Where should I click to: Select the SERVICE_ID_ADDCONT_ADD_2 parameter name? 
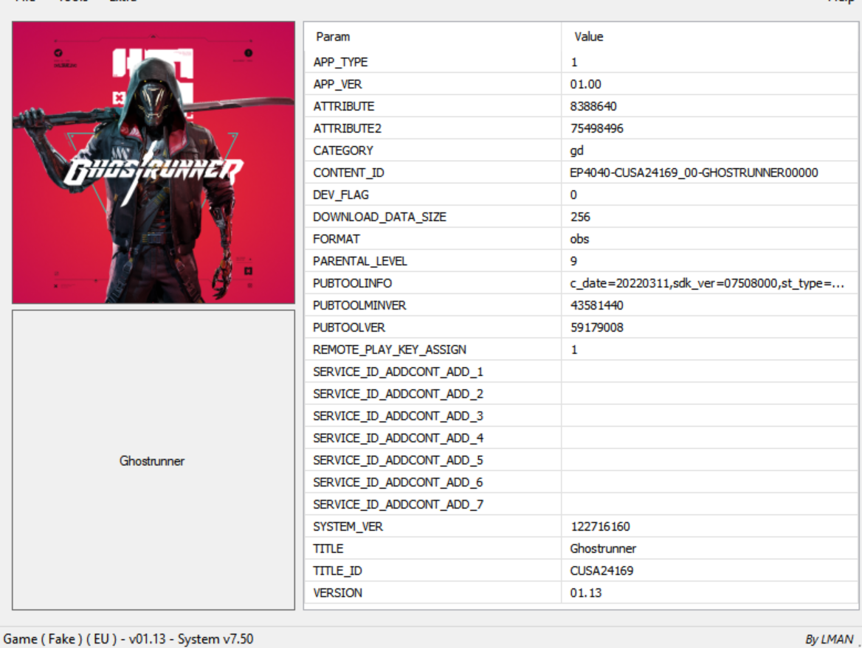(398, 394)
